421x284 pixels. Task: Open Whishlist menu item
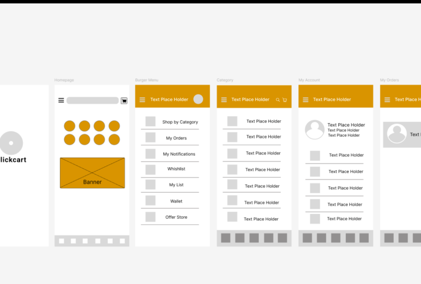pos(176,169)
